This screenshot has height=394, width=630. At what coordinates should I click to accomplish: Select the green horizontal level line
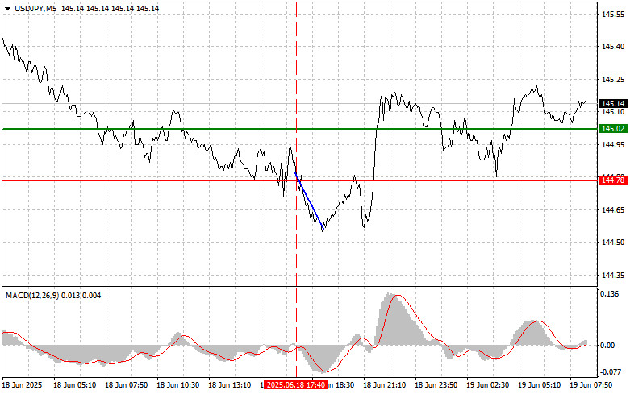tap(202, 128)
